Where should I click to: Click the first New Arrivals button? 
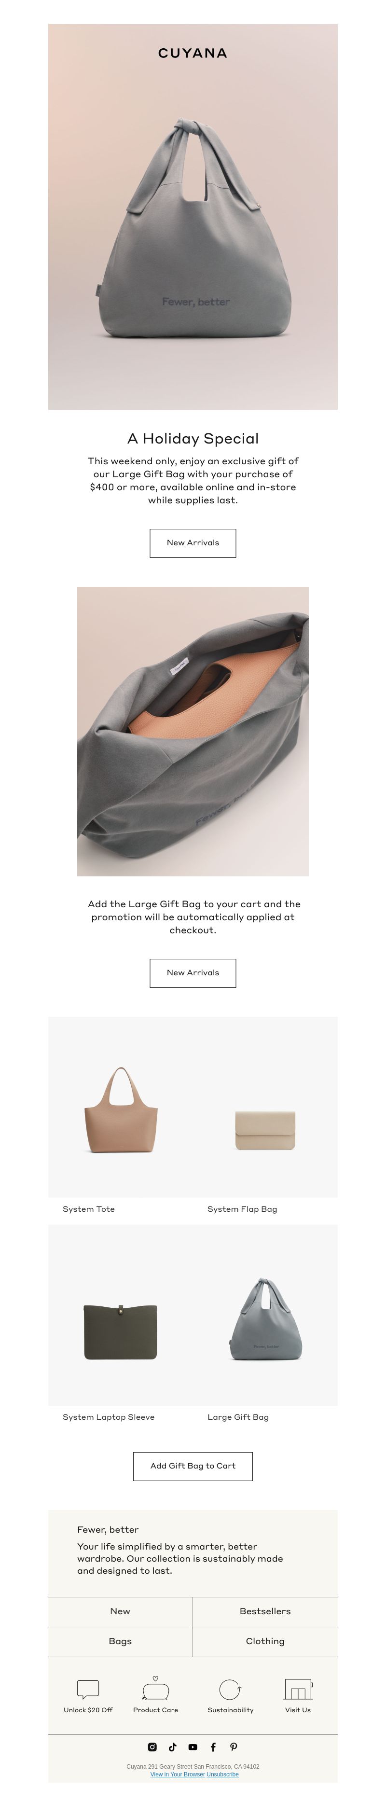pos(193,542)
